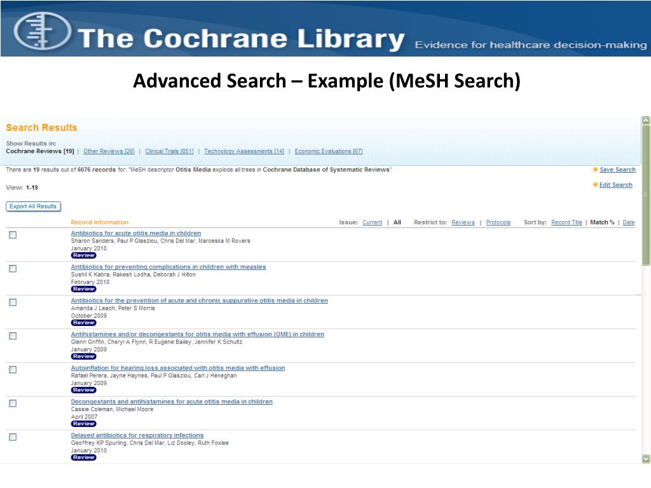
Task: Click the orange bullet beside Edit Search
Action: pyautogui.click(x=595, y=185)
